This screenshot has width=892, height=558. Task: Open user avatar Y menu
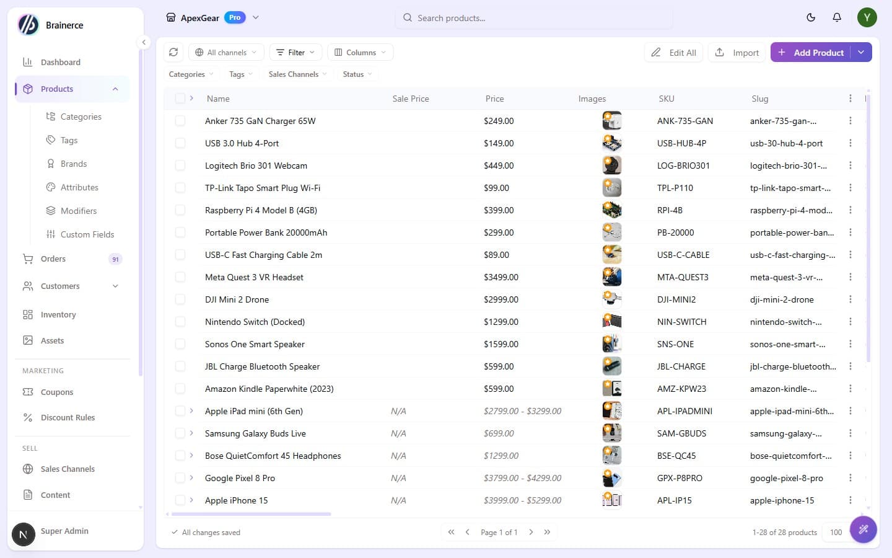[x=867, y=17]
